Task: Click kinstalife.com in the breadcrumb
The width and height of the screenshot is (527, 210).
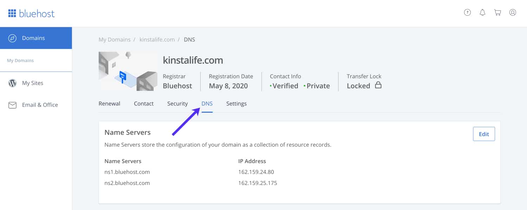Action: pyautogui.click(x=157, y=39)
